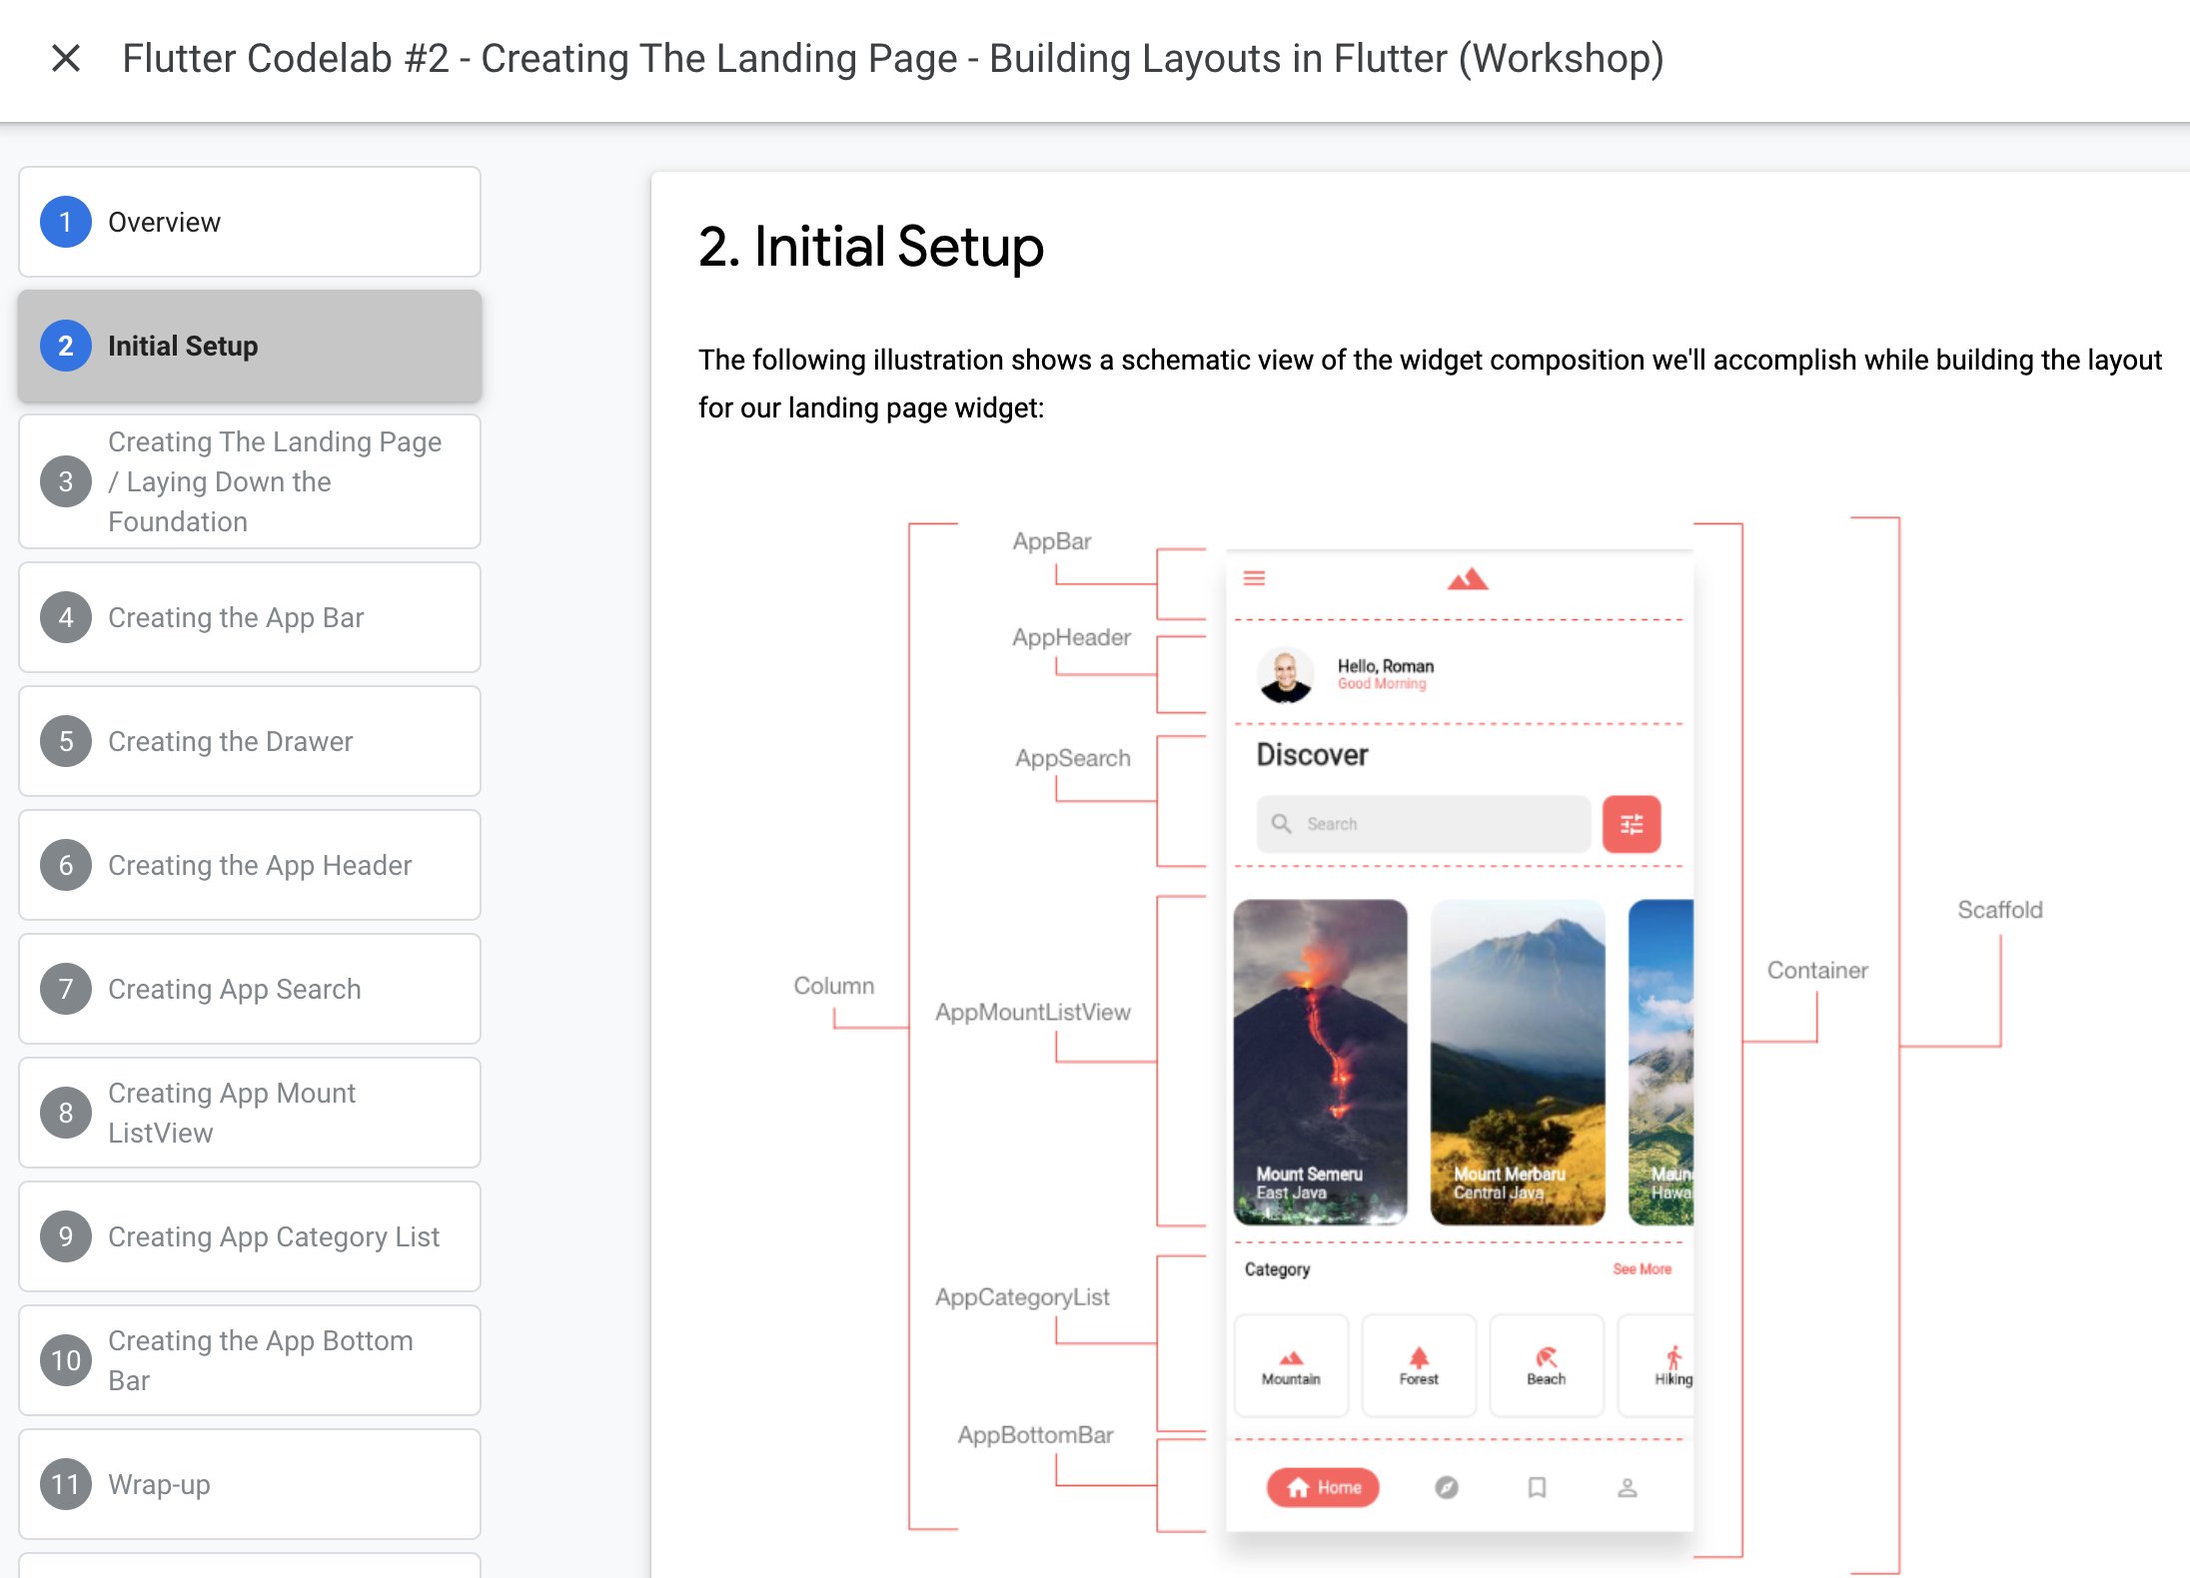Open the Wrap-up step
This screenshot has width=2190, height=1578.
point(250,1484)
